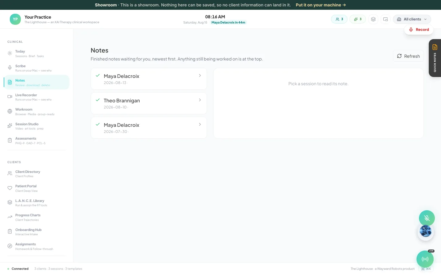Click the Workroom globe icon
The height and width of the screenshot is (275, 441).
(x=10, y=111)
